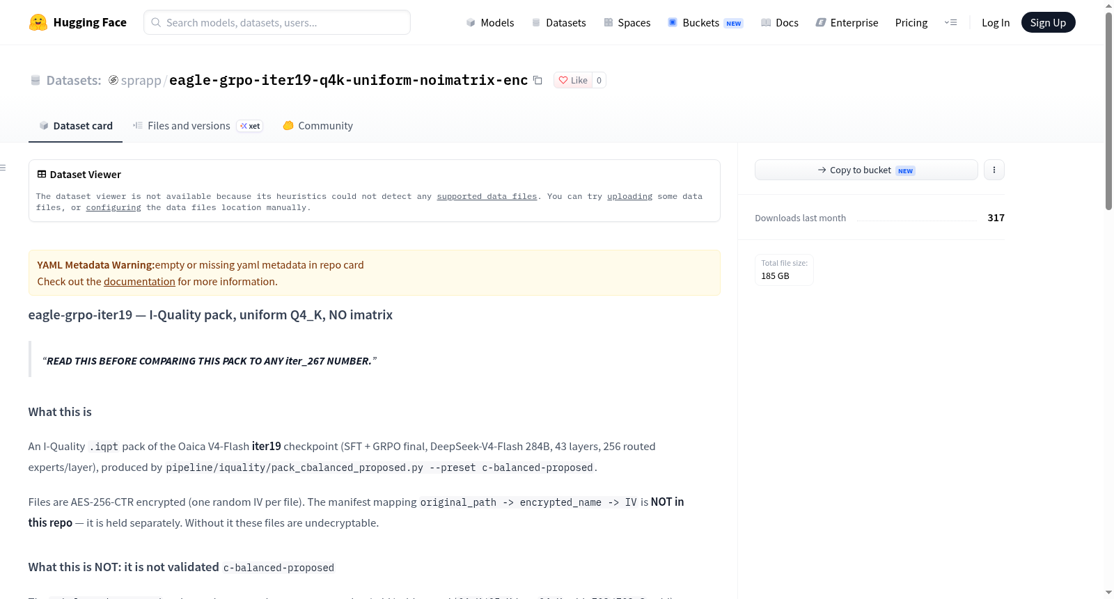This screenshot has height=599, width=1114.
Task: Click the xet badge
Action: (x=250, y=126)
